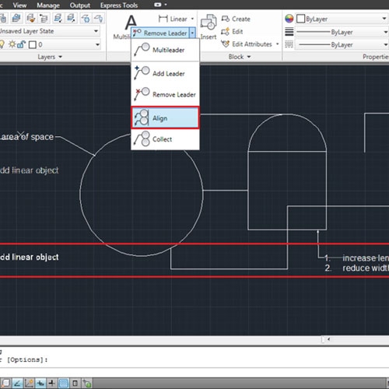Click the command line input area
Screen dimensions: 389x389
(194, 359)
